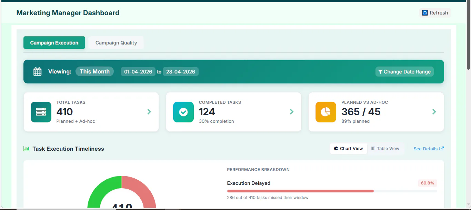
Task: Switch to Table View
Action: pyautogui.click(x=385, y=149)
